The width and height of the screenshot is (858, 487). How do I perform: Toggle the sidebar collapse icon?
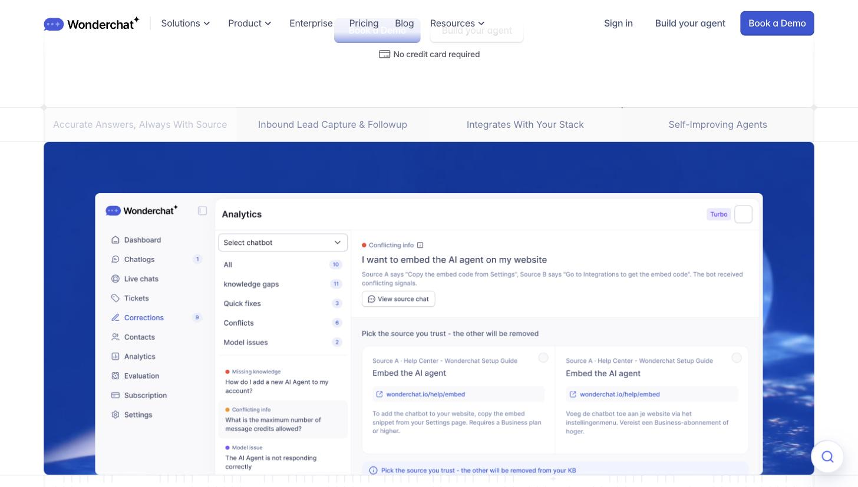[x=203, y=211]
